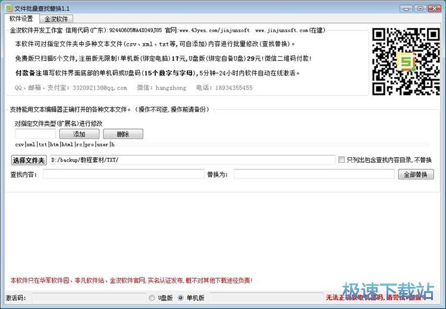This screenshot has height=309, width=446.
Task: Click the 全部替换 button
Action: point(416,174)
